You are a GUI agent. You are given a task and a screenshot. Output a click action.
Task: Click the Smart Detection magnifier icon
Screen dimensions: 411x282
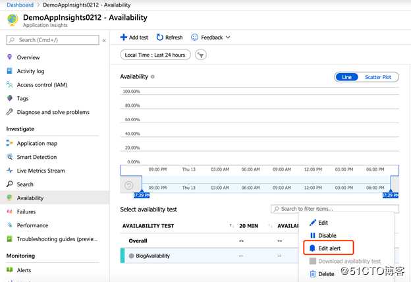(9, 157)
